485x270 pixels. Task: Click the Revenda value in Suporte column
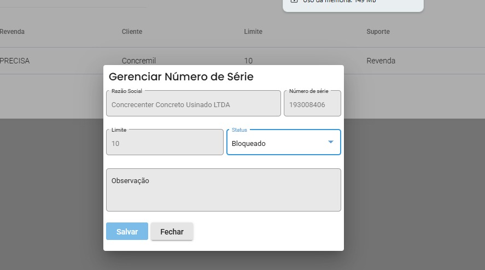[381, 61]
